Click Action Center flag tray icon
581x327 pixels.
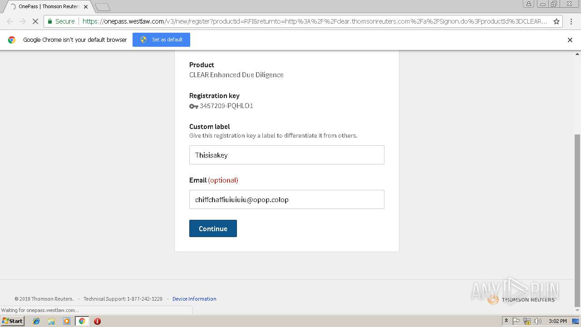[x=516, y=321]
